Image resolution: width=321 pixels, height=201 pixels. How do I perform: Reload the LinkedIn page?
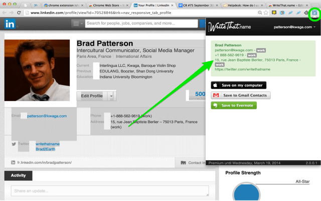pos(19,13)
